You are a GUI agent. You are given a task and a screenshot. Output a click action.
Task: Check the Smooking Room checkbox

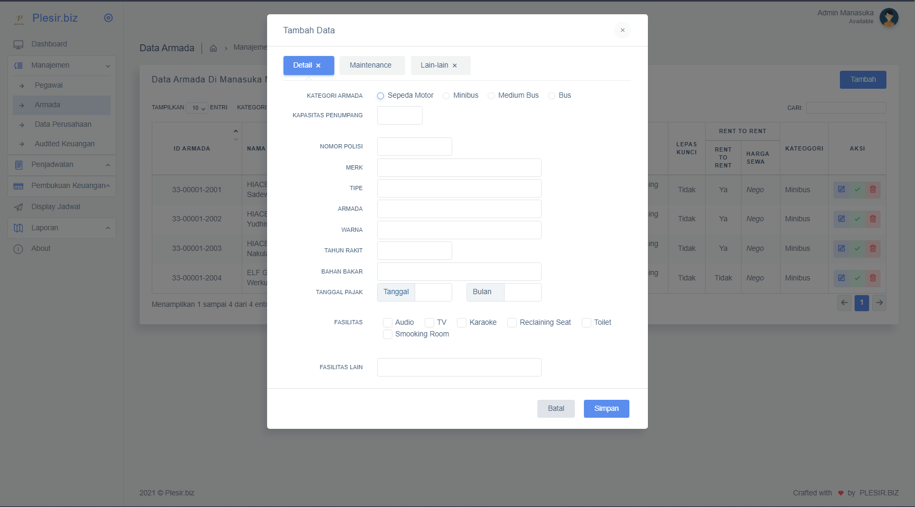[x=388, y=334]
